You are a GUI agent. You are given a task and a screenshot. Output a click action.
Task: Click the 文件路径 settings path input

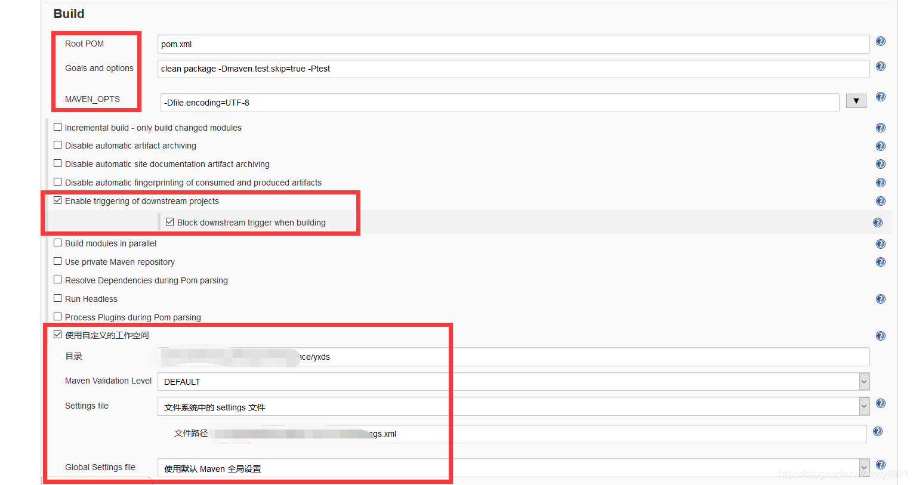(540, 434)
